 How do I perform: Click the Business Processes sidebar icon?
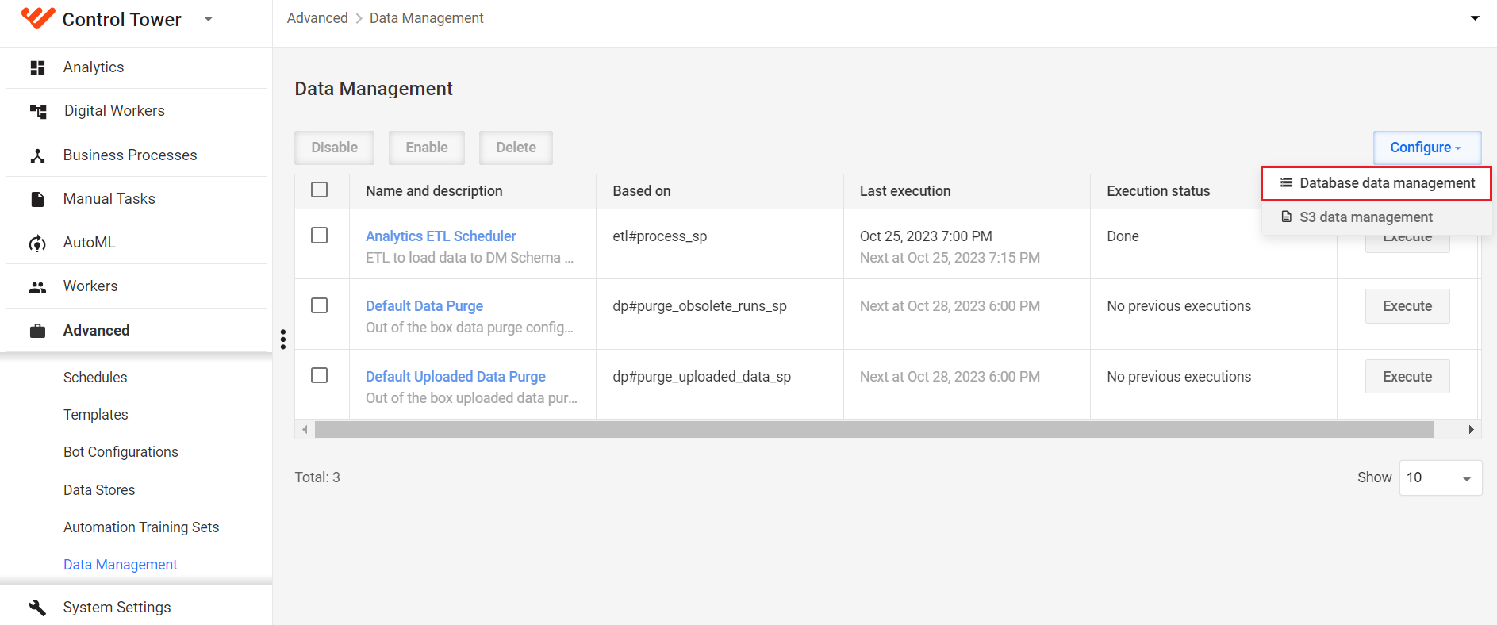[x=37, y=155]
